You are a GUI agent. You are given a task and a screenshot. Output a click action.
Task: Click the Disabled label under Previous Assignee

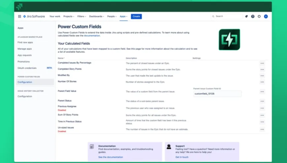click(x=62, y=110)
